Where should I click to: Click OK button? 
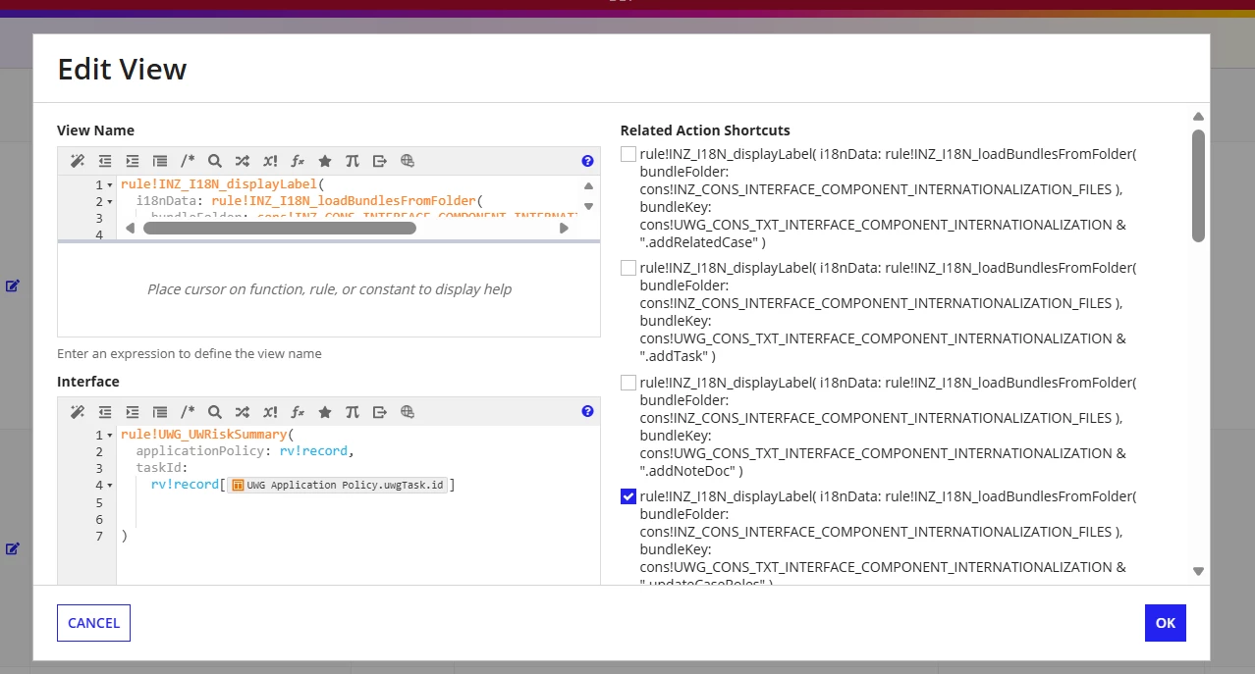(1166, 623)
